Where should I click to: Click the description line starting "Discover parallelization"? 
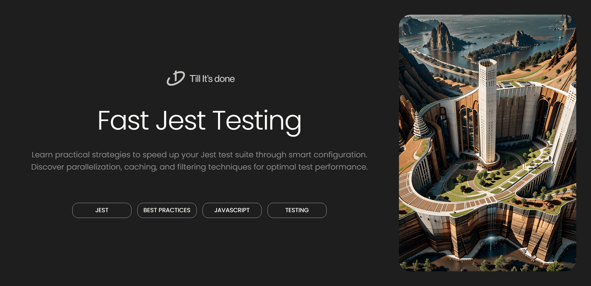click(199, 167)
